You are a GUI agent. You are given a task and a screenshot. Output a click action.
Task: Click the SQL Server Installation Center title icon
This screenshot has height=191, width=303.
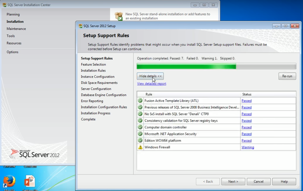(x=4, y=5)
